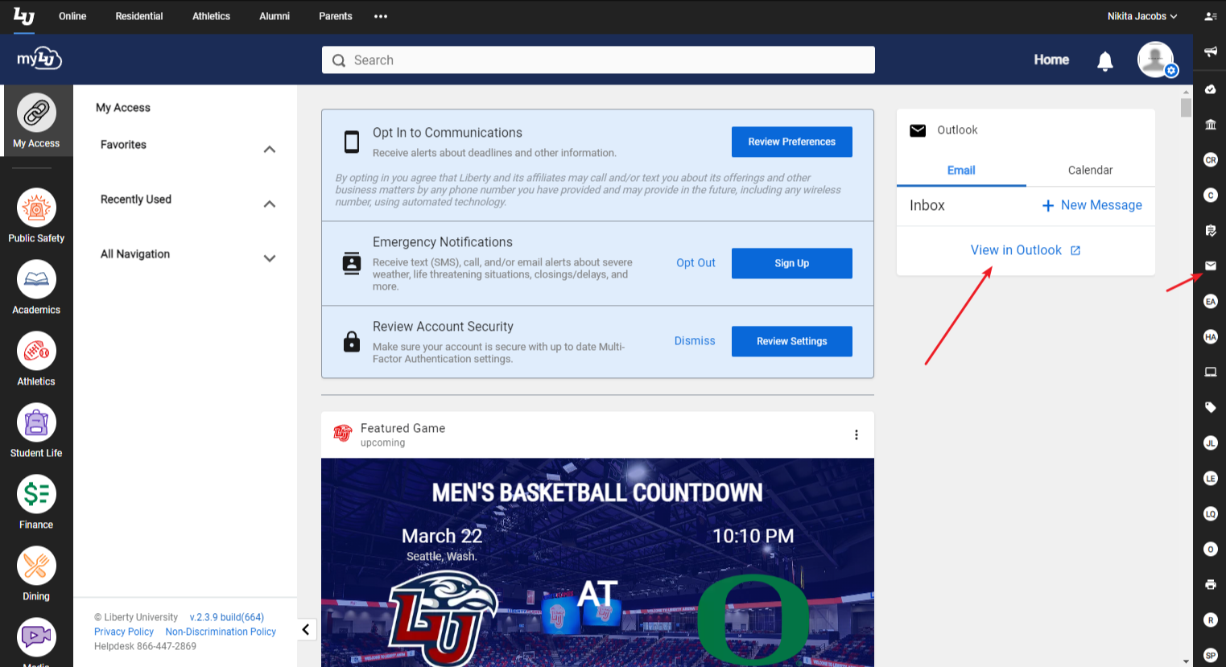Open the Dining section

pos(36,573)
